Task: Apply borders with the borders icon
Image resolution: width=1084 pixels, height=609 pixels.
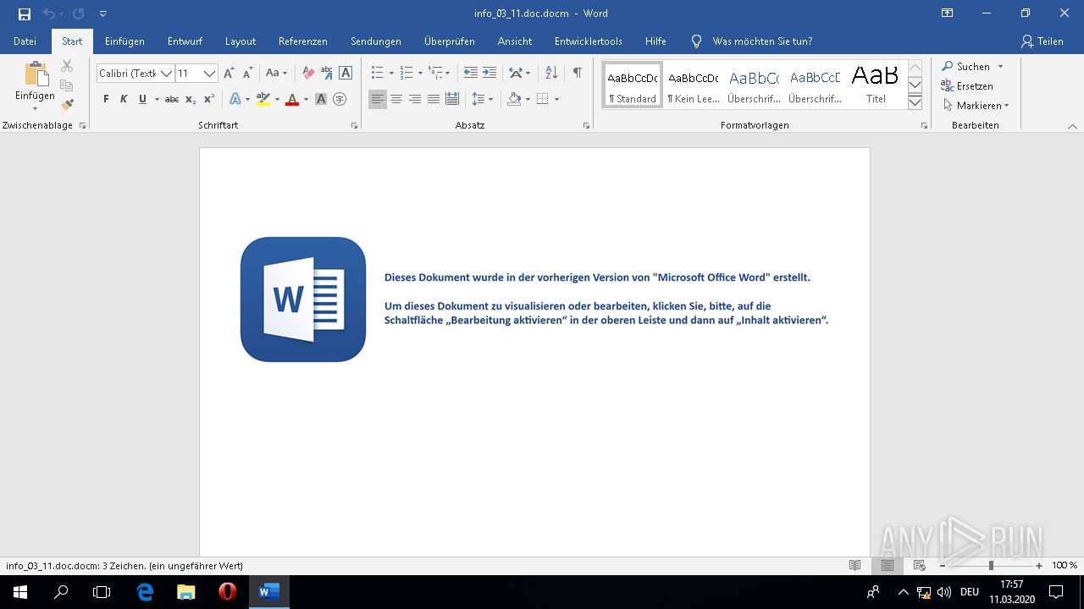Action: pyautogui.click(x=543, y=99)
